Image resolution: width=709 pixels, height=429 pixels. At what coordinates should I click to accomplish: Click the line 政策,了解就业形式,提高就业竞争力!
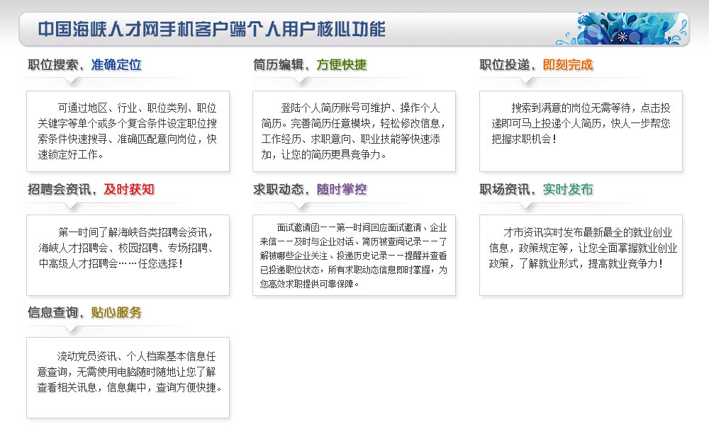point(576,264)
